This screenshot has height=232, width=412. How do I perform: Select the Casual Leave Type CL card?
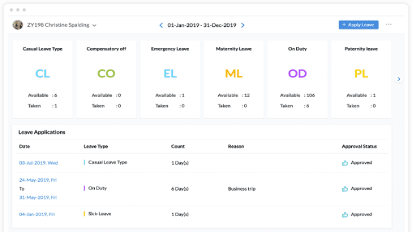43,79
